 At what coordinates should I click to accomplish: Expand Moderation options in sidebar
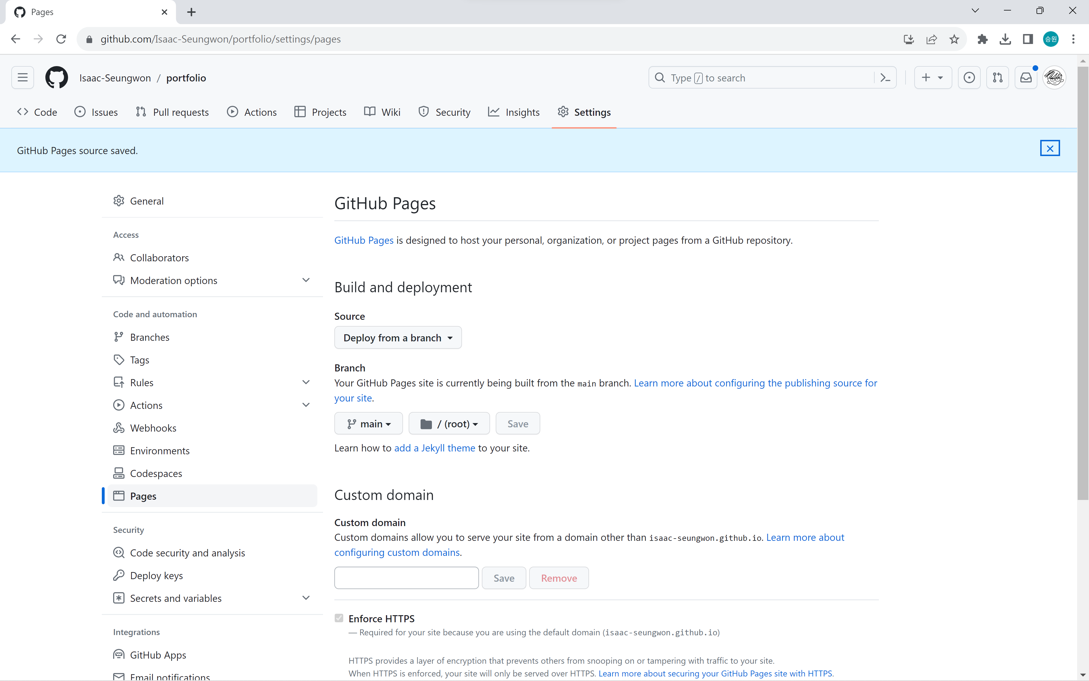(x=305, y=280)
